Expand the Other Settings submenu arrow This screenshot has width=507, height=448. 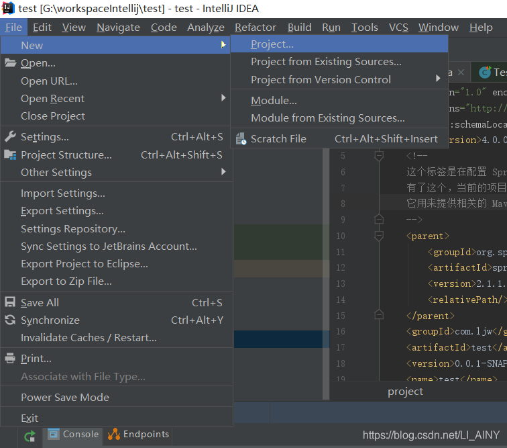coord(223,172)
